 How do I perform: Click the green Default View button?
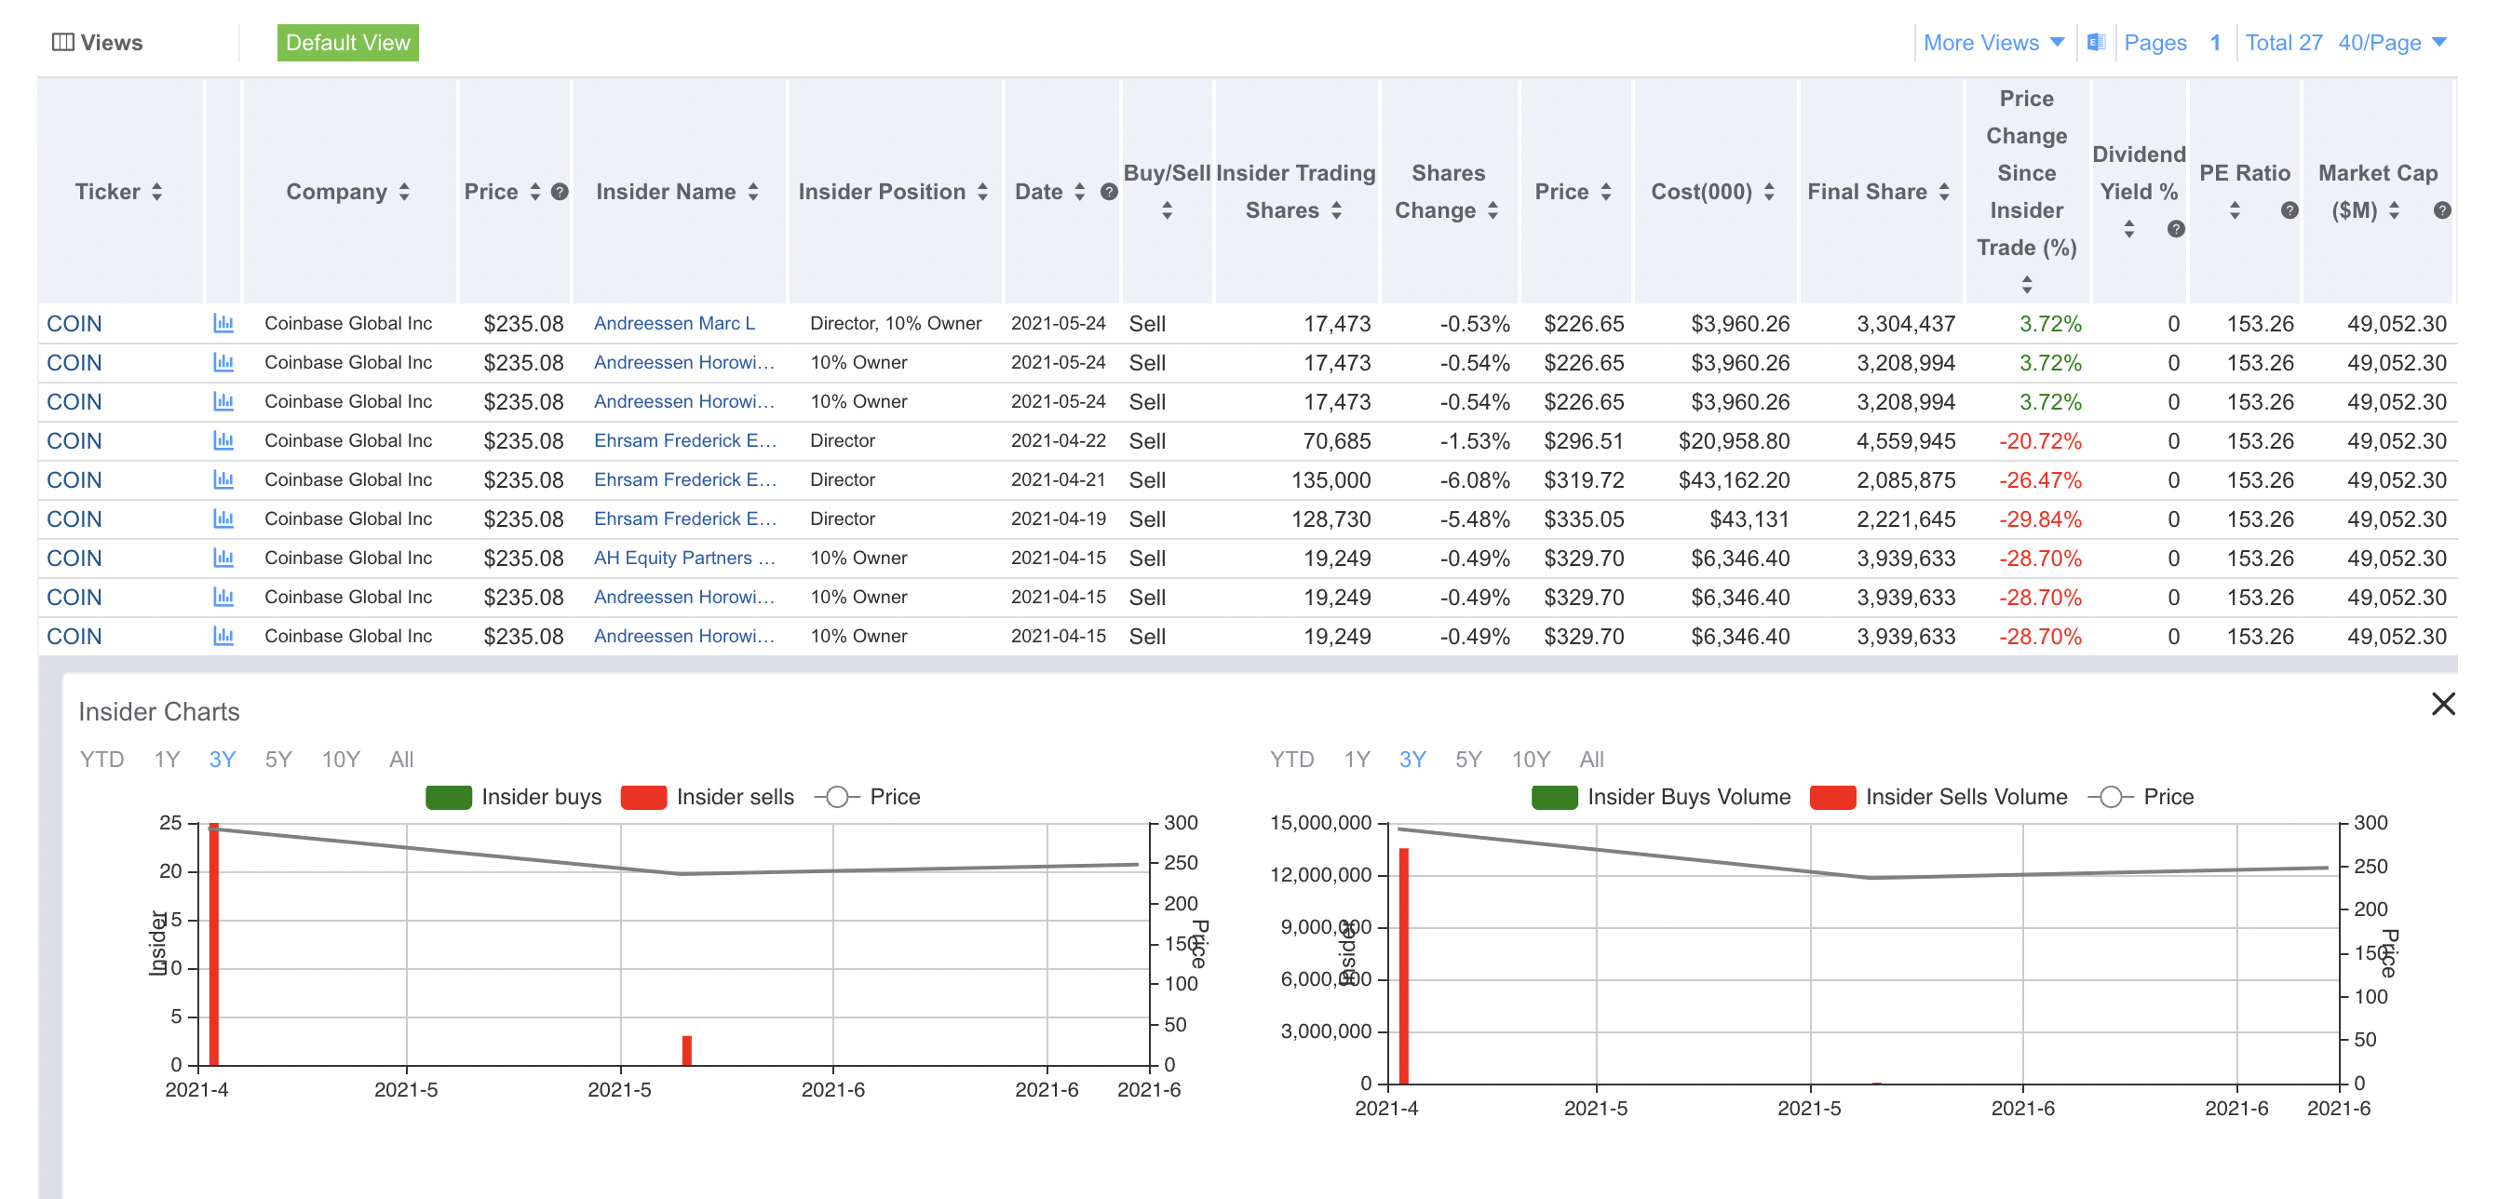[x=347, y=43]
